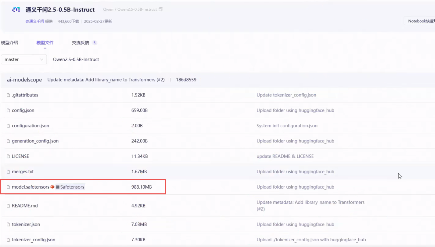Open the 交流反馈 tab
The height and width of the screenshot is (247, 435).
coord(80,43)
